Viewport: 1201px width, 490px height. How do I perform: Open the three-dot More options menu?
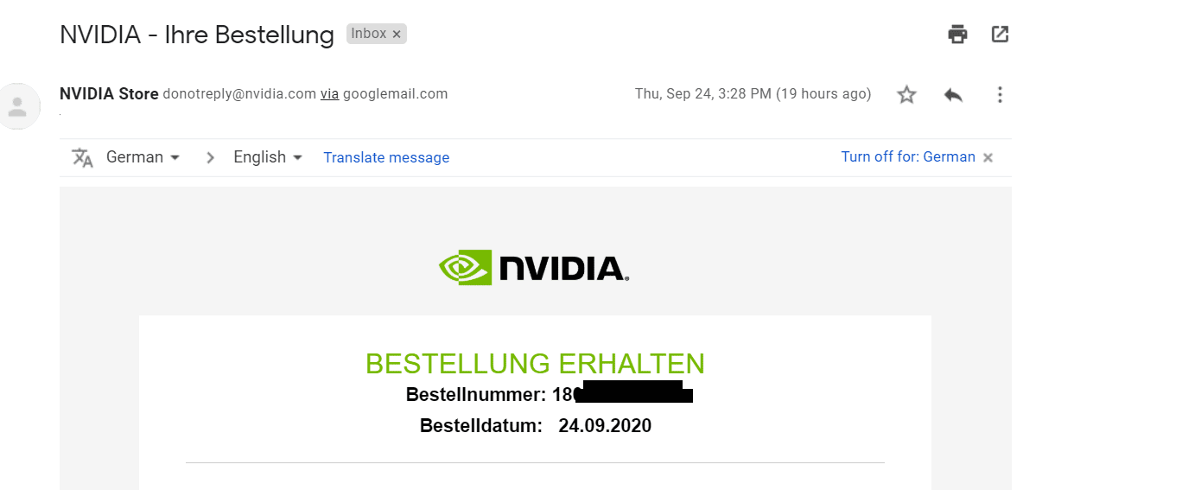pos(1000,94)
